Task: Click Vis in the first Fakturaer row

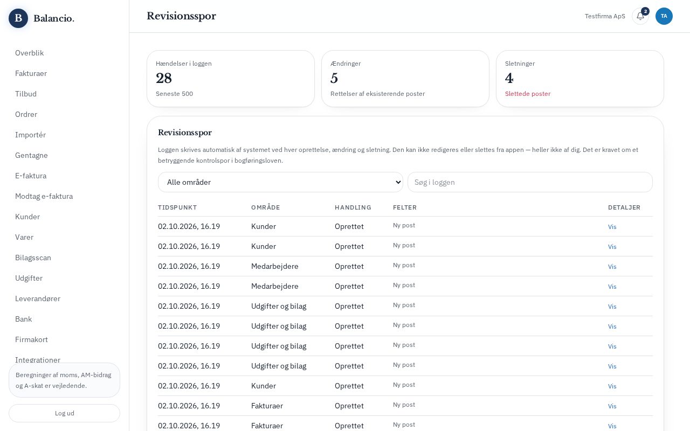Action: point(612,406)
